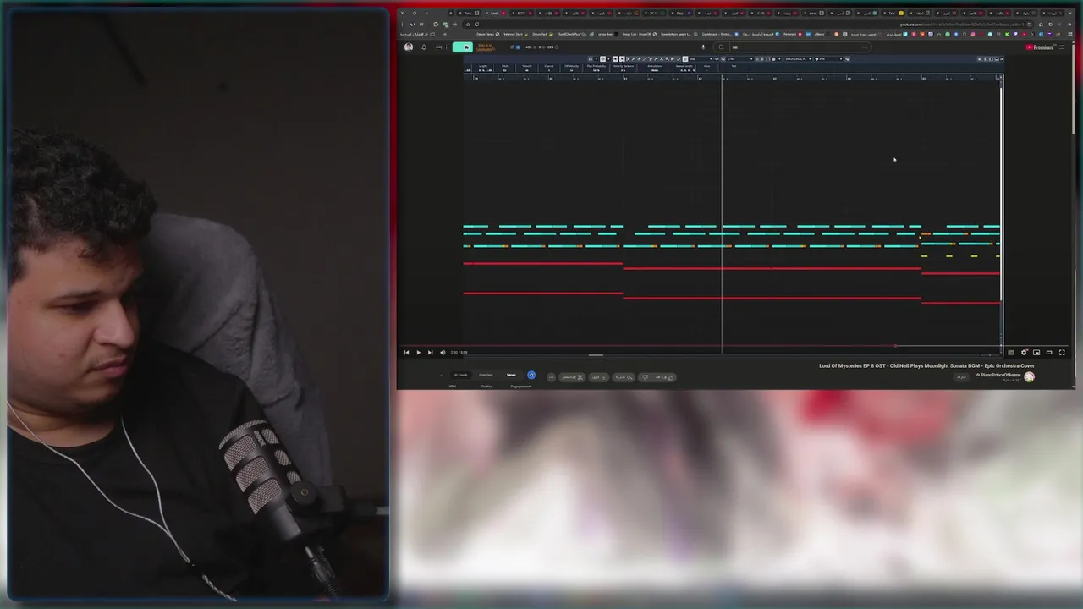
Task: Open YouTube notifications bell
Action: pos(424,47)
